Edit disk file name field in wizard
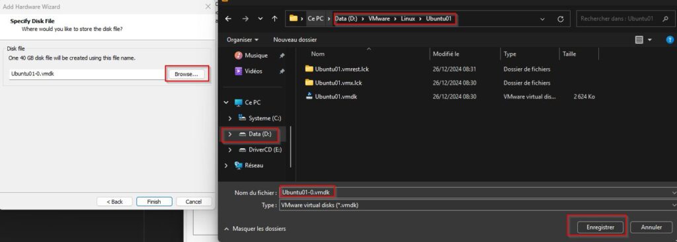This screenshot has height=242, width=677. [x=87, y=74]
